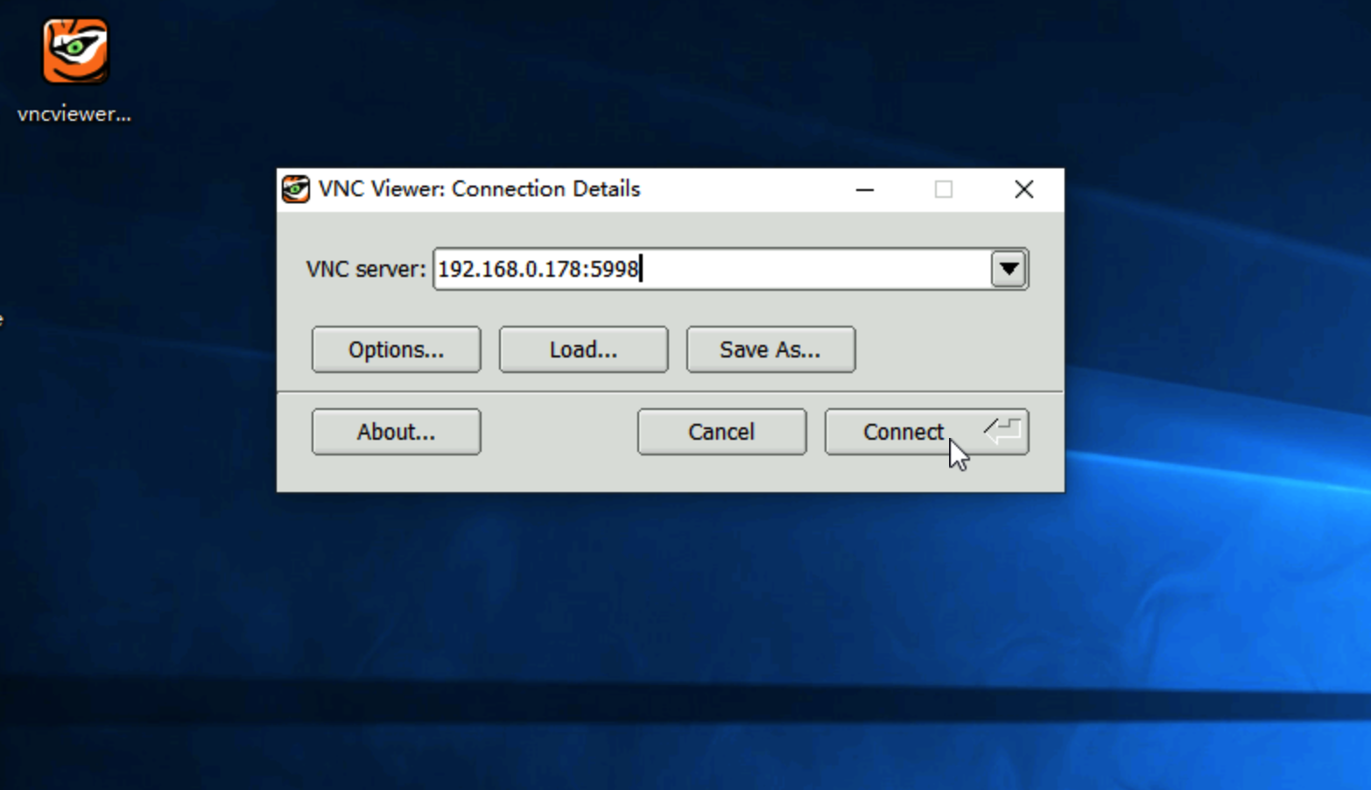
Task: Click the Load... button
Action: 583,349
